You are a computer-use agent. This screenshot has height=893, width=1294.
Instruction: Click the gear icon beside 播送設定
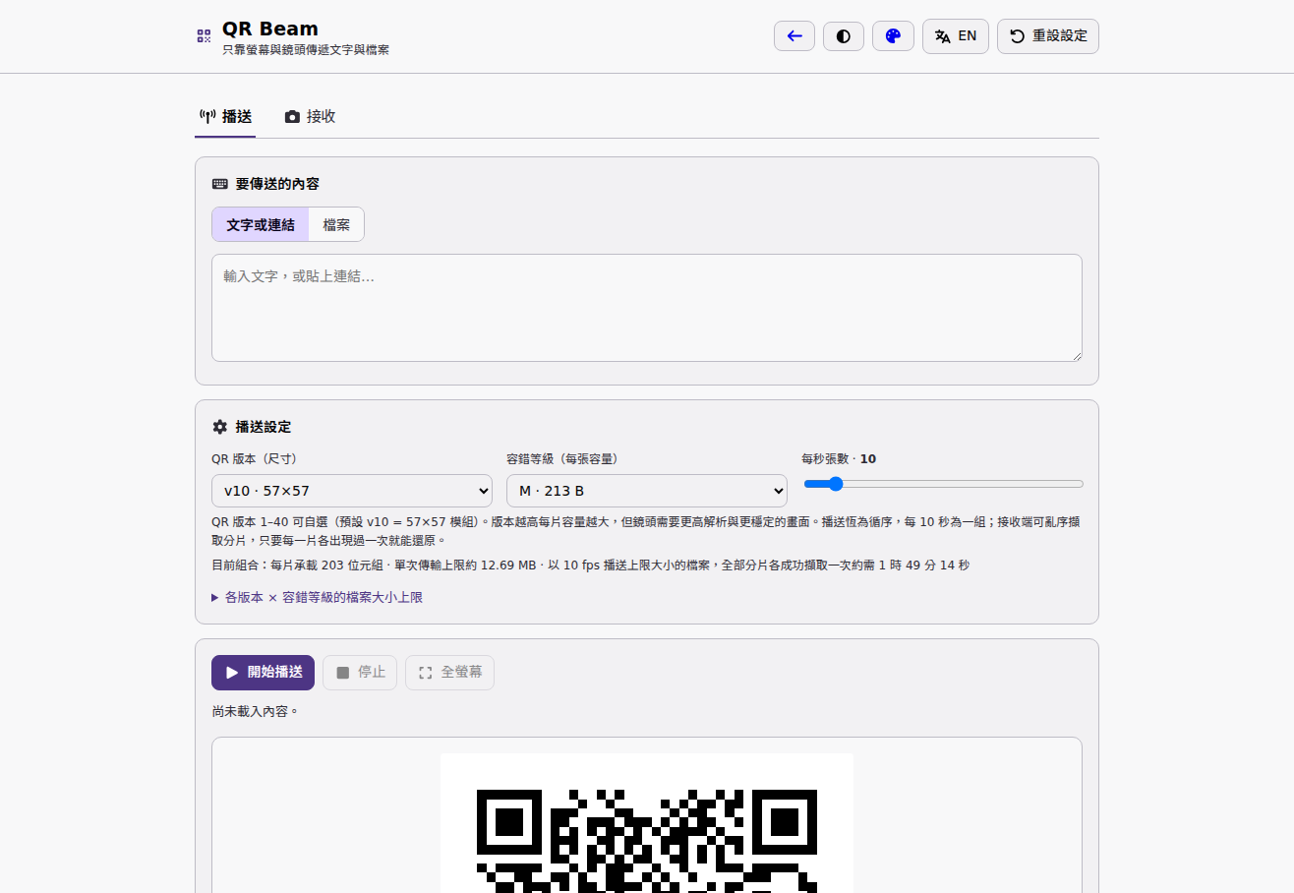[219, 427]
